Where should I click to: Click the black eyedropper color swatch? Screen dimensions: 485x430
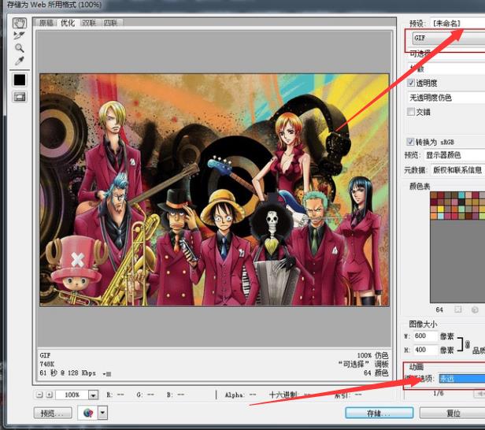point(20,80)
